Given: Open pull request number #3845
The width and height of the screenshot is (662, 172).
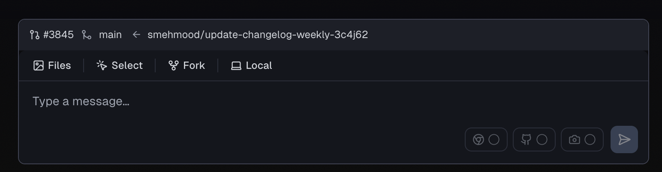Looking at the screenshot, I should 58,35.
